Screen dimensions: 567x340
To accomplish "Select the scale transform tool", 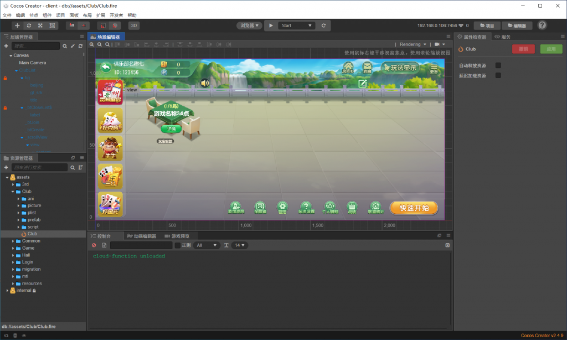I will point(40,25).
